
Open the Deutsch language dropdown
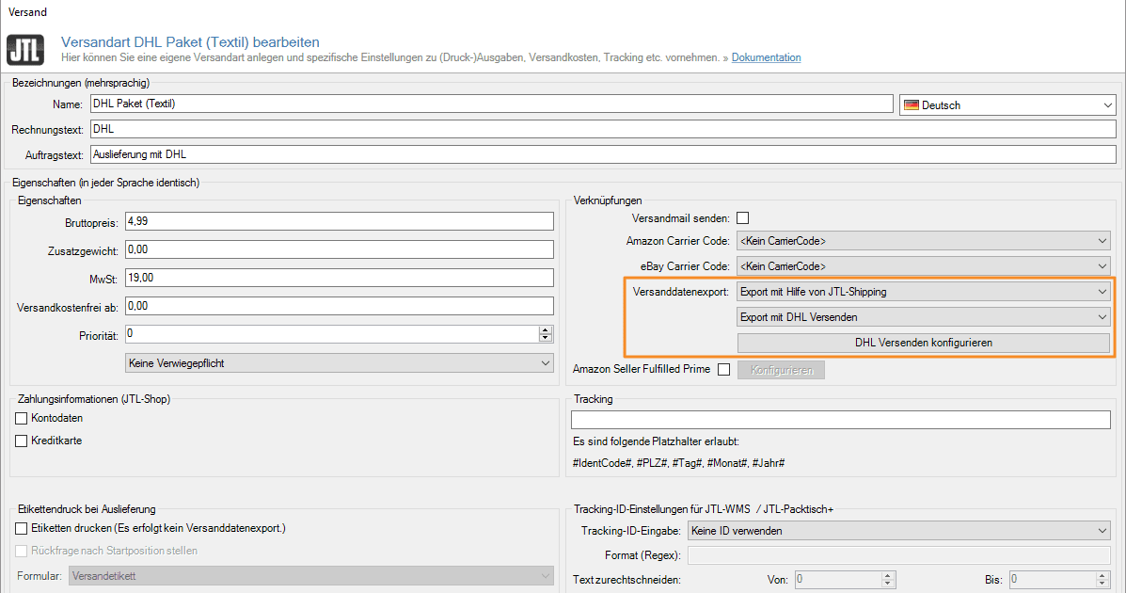(x=1007, y=104)
